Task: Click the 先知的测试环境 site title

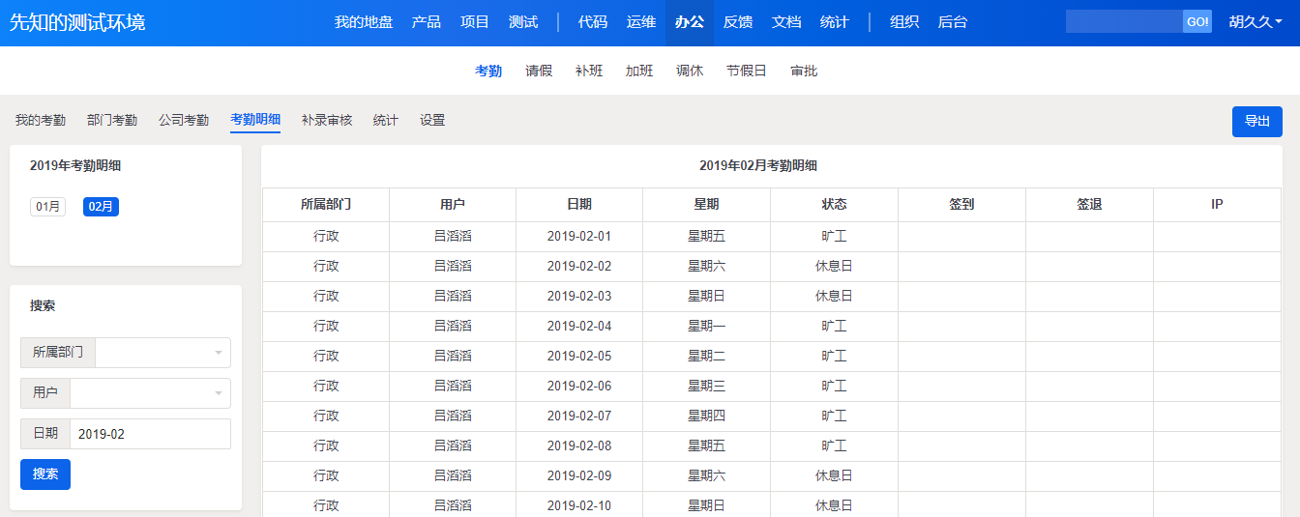Action: (x=77, y=22)
